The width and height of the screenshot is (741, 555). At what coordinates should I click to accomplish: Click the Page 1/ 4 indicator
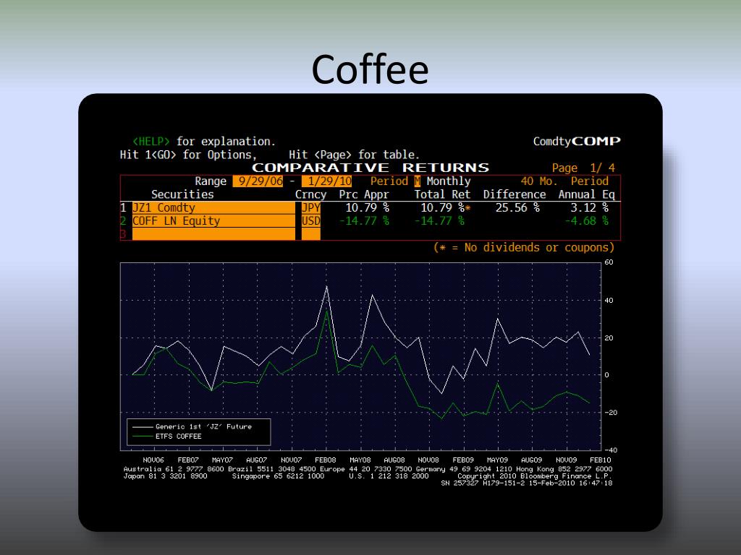point(583,168)
